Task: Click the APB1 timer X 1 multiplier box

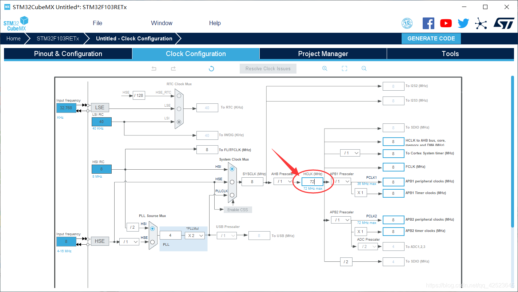Action: pos(360,193)
